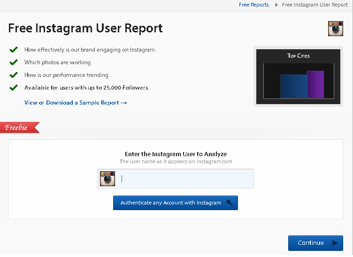Viewport: 353px width, 257px height.
Task: Click the key icon on the Authenticate button
Action: (230, 203)
